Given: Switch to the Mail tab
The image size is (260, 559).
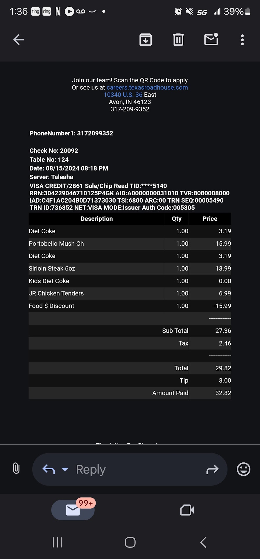Looking at the screenshot, I should click(73, 510).
